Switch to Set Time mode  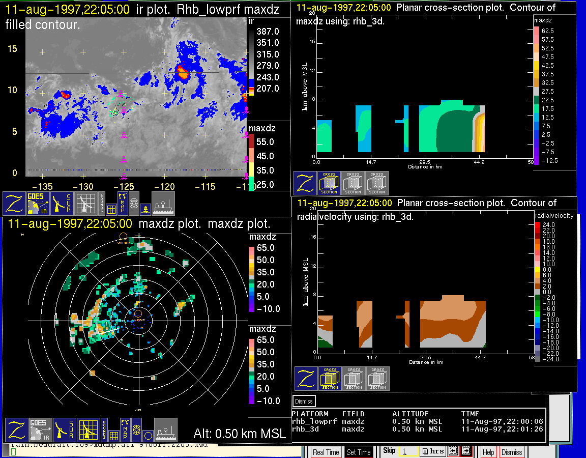coord(359,452)
